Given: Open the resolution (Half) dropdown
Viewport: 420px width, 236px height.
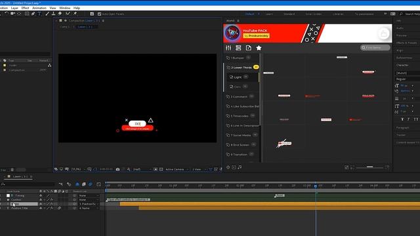Looking at the screenshot, I should pos(142,169).
